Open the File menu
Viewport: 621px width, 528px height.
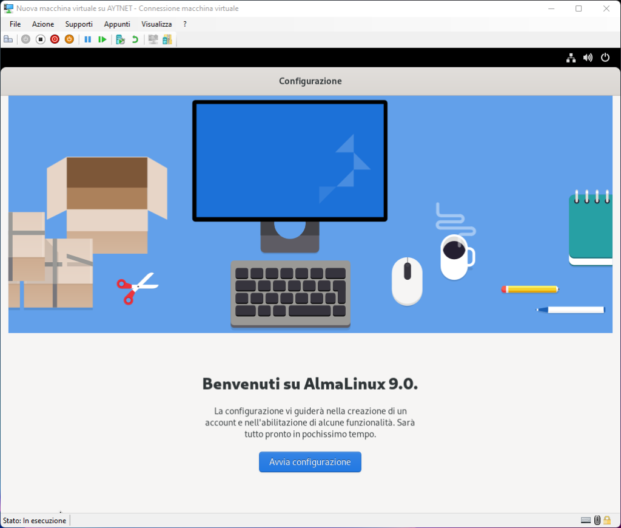[x=15, y=24]
